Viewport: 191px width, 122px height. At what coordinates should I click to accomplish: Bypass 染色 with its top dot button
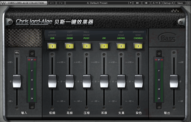tap(138, 55)
